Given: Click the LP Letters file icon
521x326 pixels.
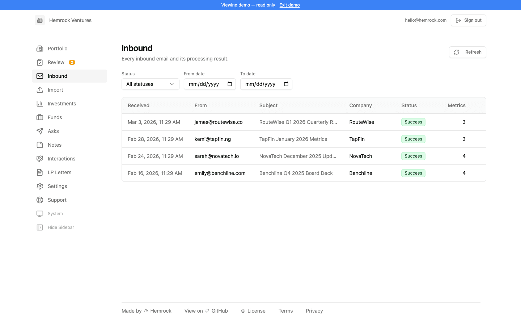Looking at the screenshot, I should pyautogui.click(x=40, y=172).
